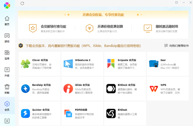Open Seer title text
Viewport: 193px width, 126px height.
(163, 60)
